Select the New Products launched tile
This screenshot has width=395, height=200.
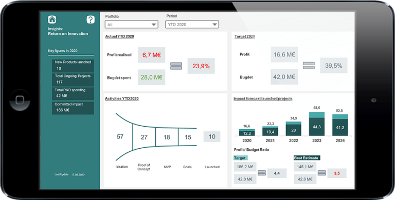click(x=73, y=66)
